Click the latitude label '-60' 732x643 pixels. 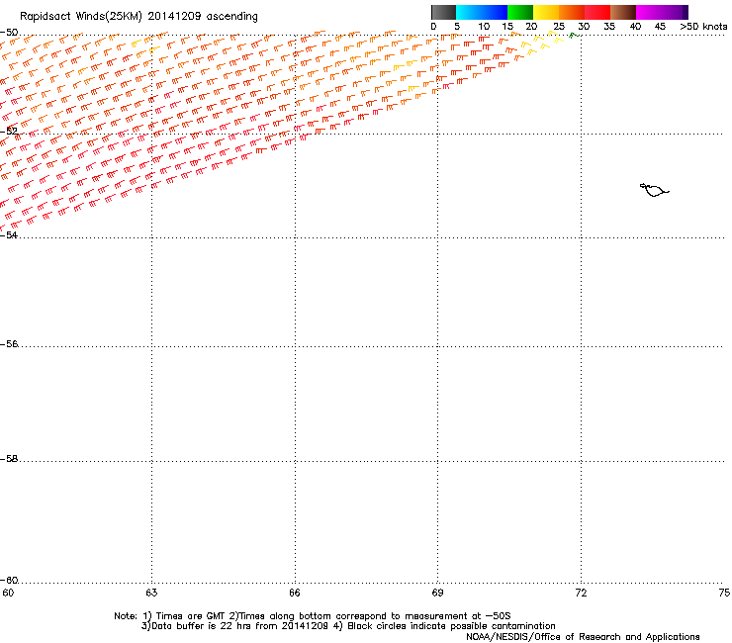pyautogui.click(x=9, y=580)
